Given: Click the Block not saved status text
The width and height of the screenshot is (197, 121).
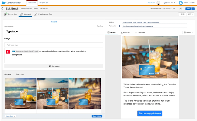Looking at the screenshot, I should pyautogui.click(x=9, y=26).
